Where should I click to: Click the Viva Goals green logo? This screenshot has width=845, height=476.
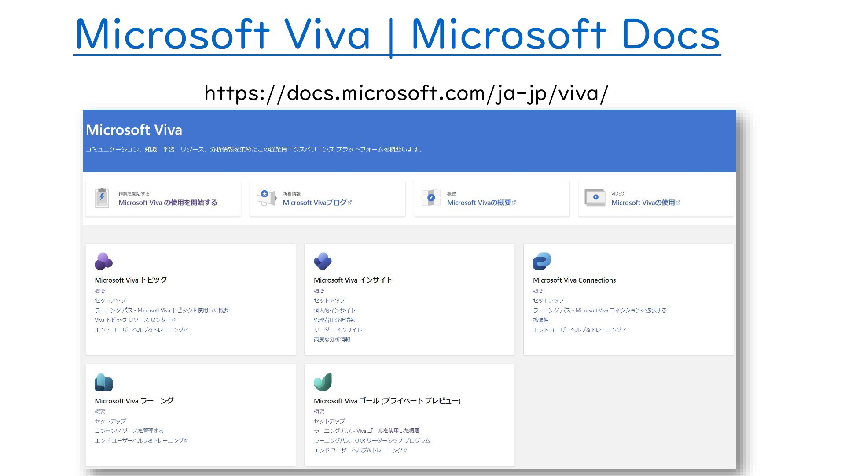(323, 382)
